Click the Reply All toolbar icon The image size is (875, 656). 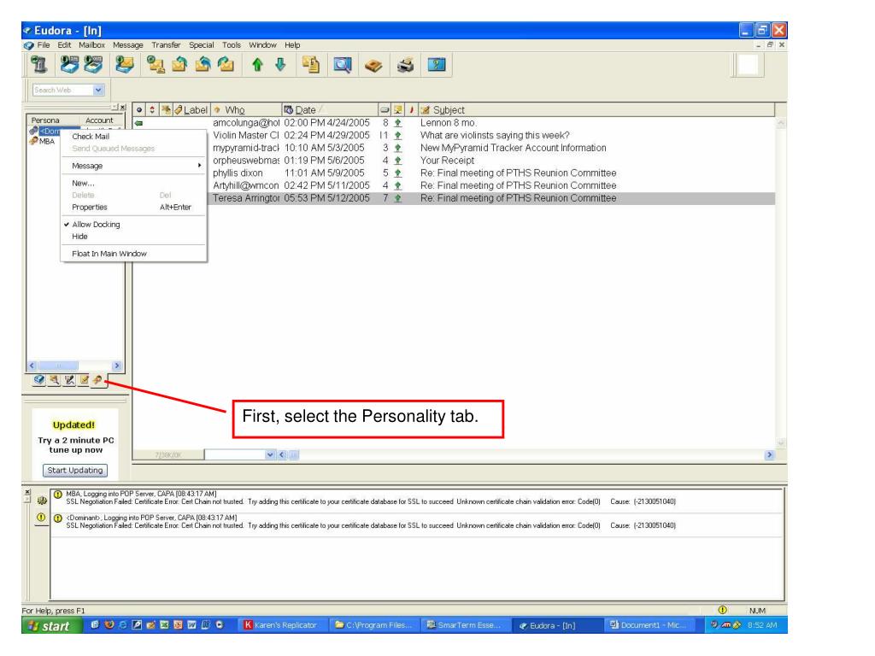tap(203, 65)
